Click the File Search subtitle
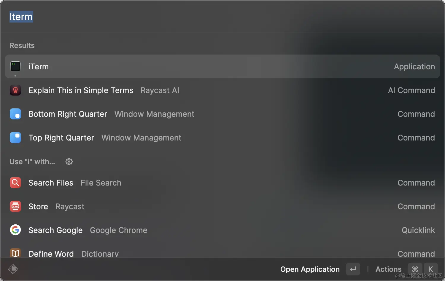This screenshot has height=281, width=445. [x=101, y=183]
